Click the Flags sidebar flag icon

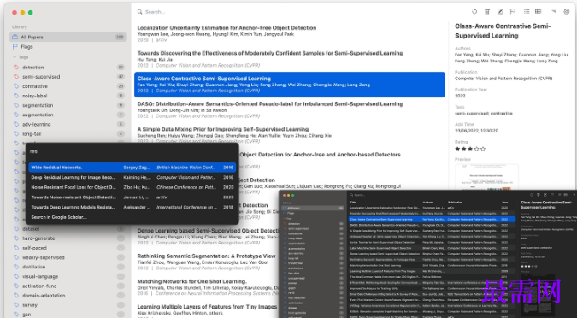tap(15, 46)
